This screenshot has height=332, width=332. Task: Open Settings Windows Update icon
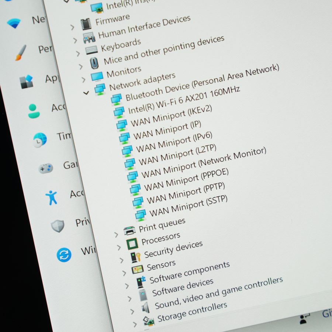coord(64,255)
